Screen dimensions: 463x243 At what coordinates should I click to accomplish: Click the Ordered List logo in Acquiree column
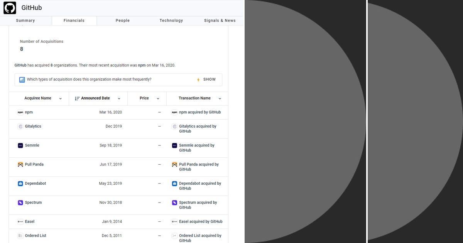click(20, 236)
